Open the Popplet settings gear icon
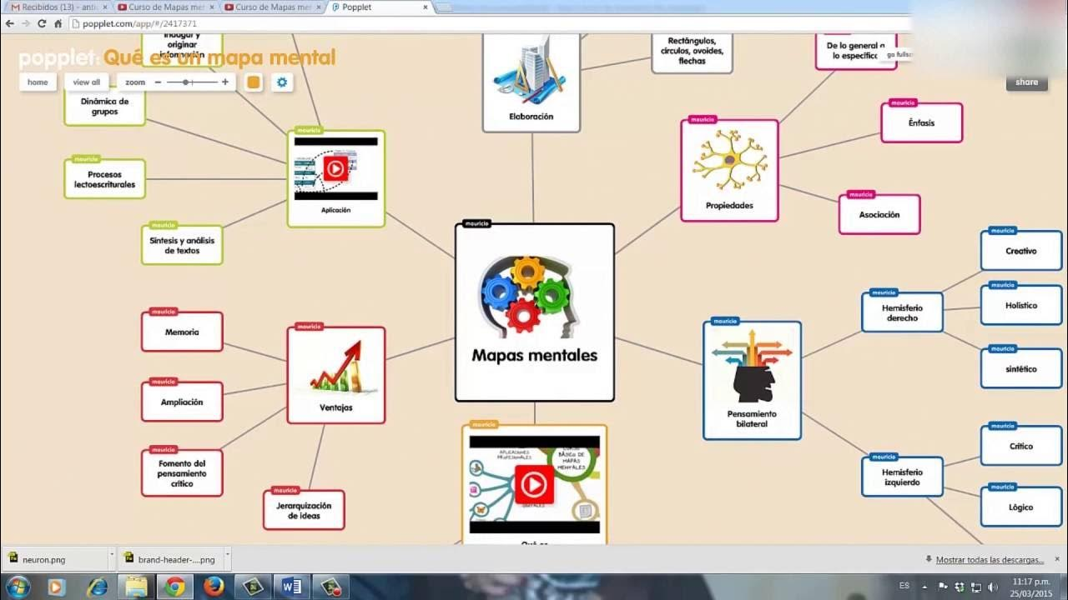 [x=282, y=82]
